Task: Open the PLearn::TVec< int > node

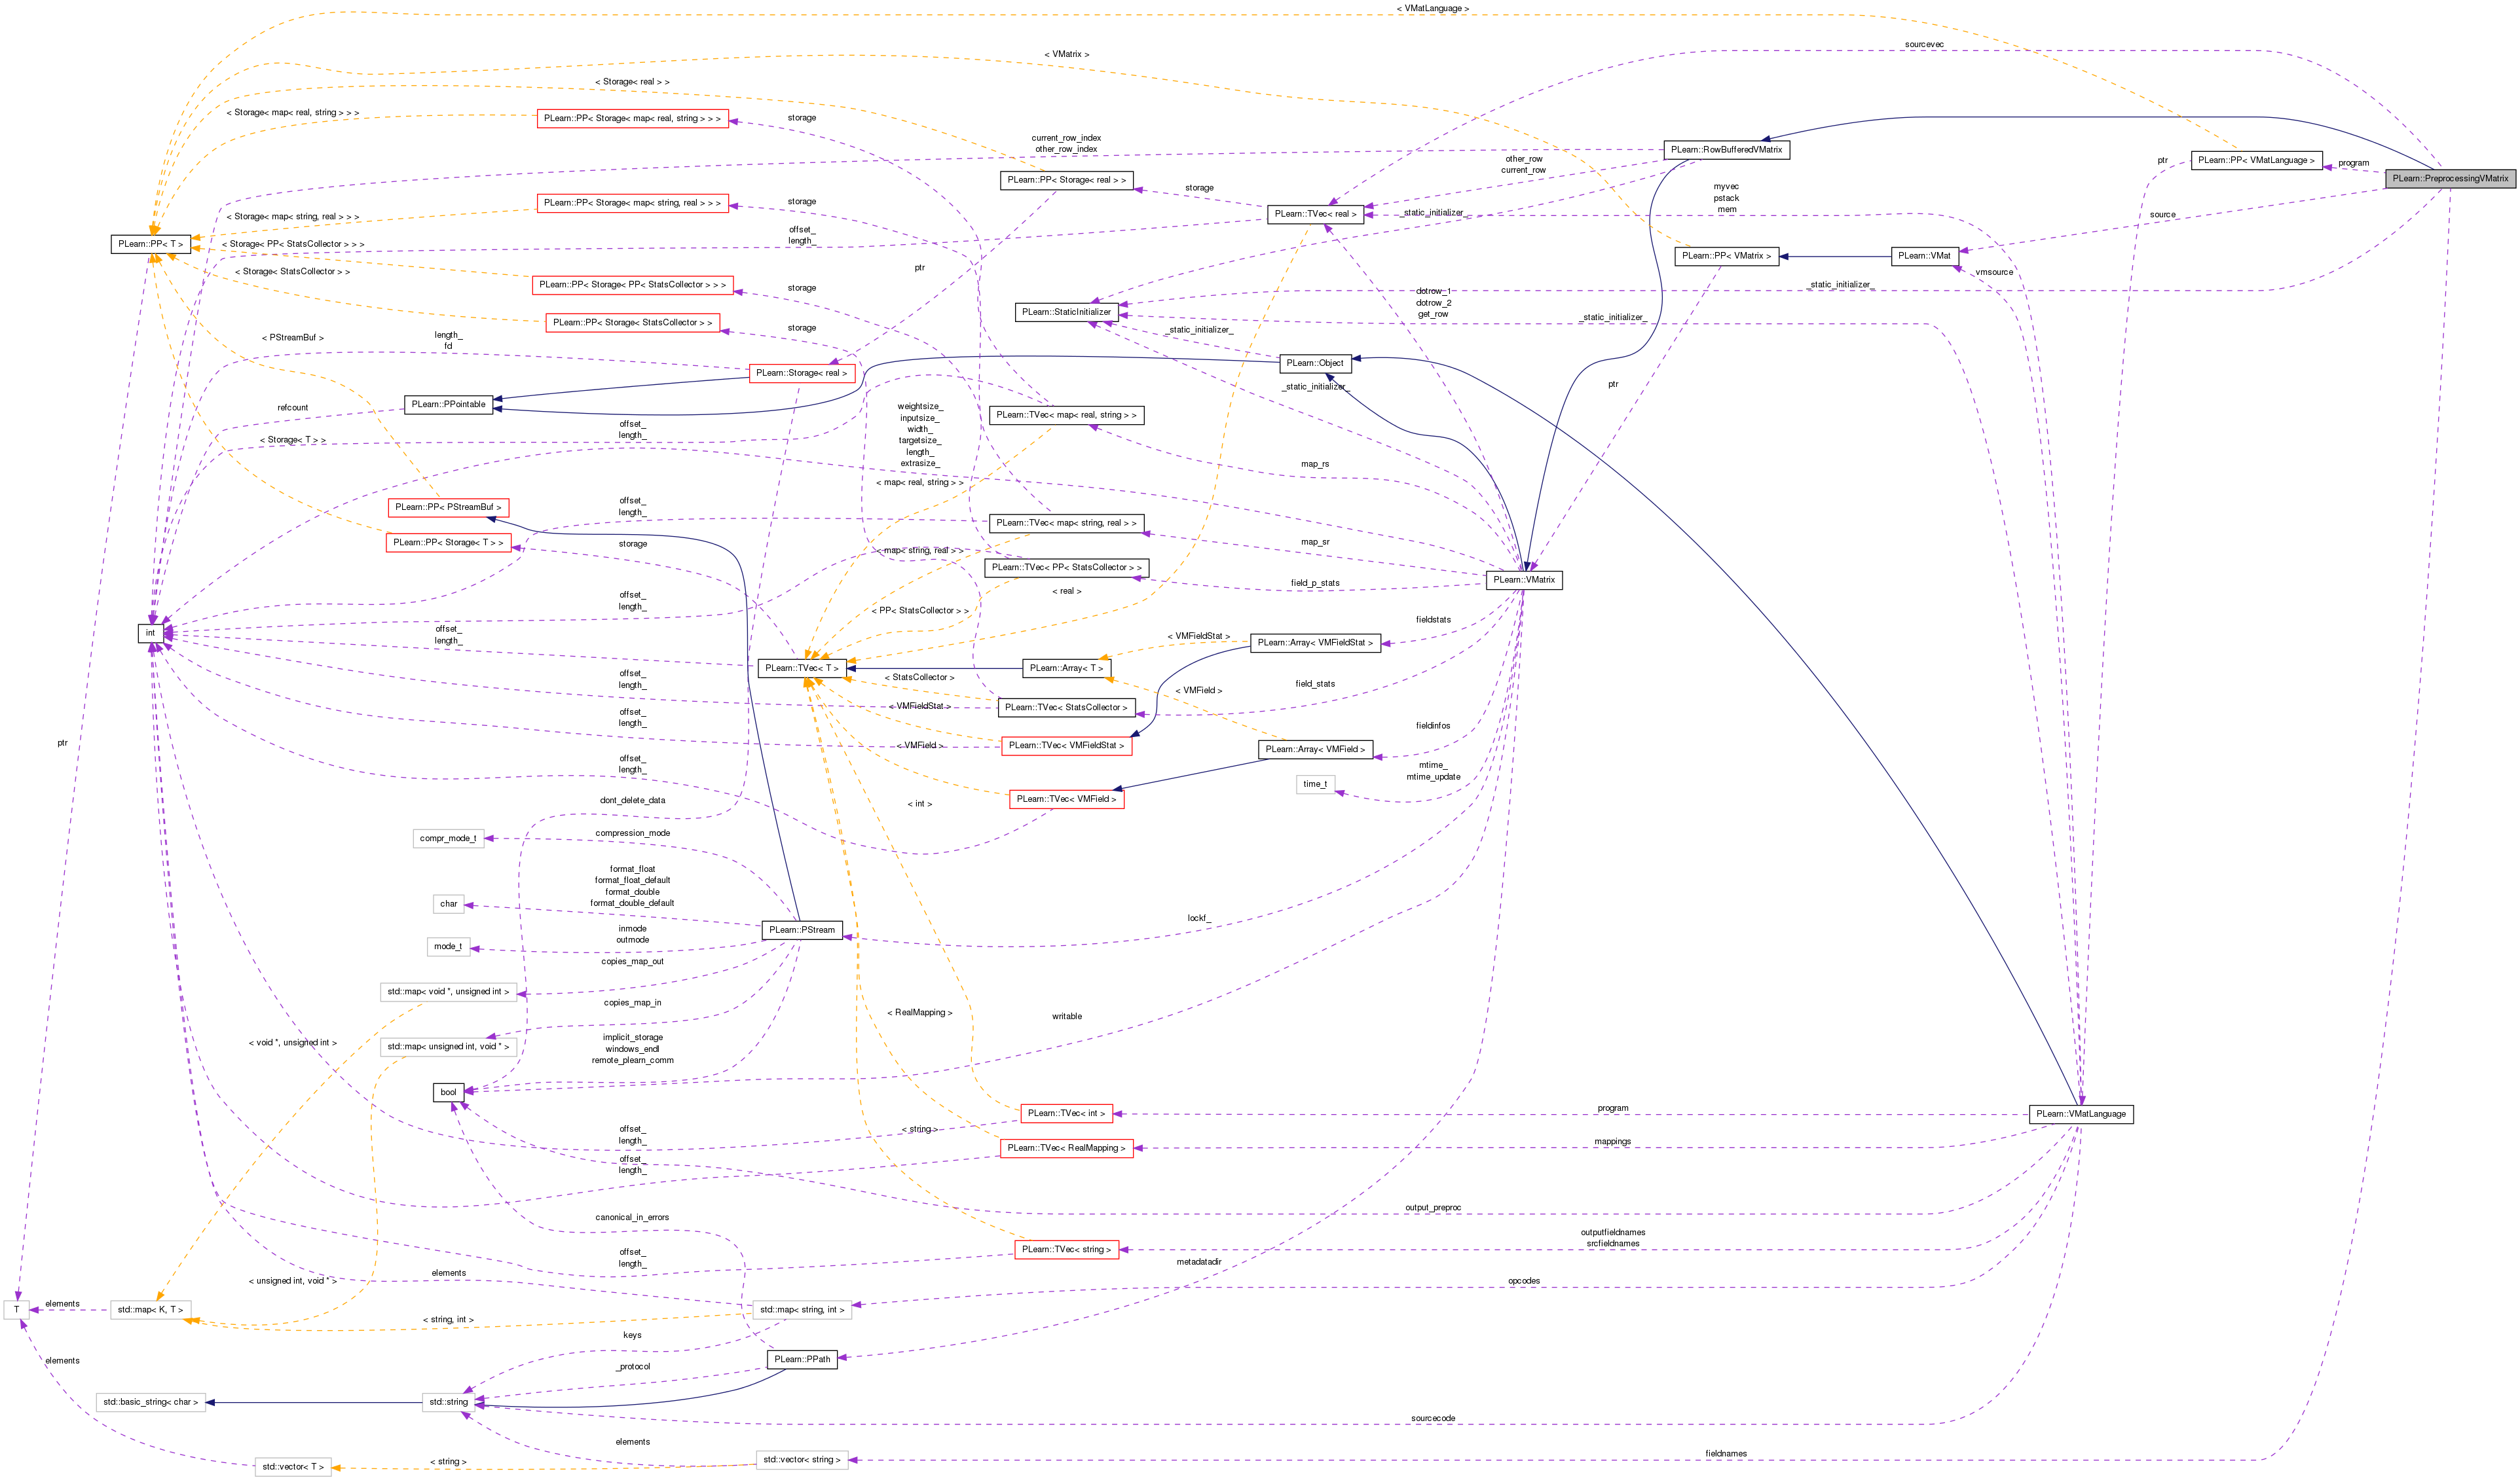Action: (x=1066, y=1113)
